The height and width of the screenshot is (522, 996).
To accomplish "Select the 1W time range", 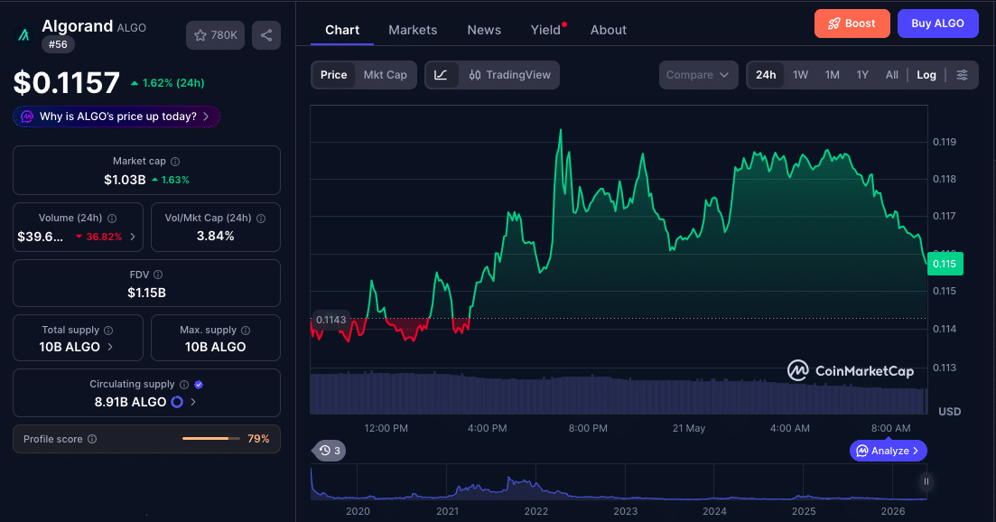I will [x=800, y=75].
